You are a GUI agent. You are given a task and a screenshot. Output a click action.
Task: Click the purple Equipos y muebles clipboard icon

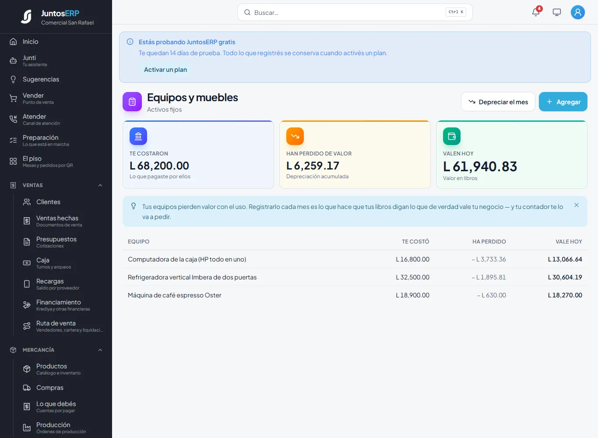point(132,102)
